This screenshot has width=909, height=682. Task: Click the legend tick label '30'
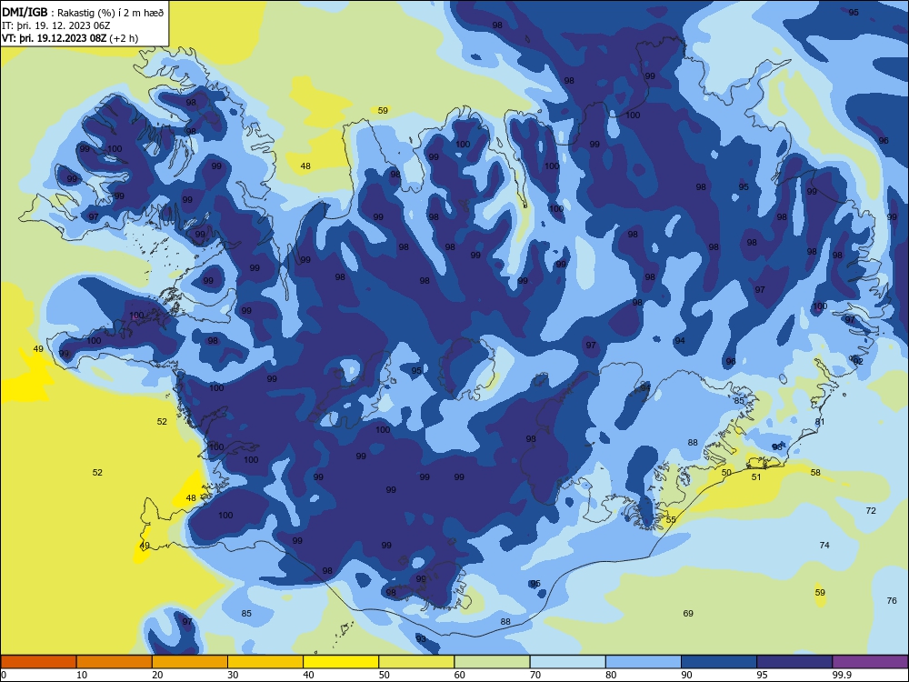tap(233, 675)
